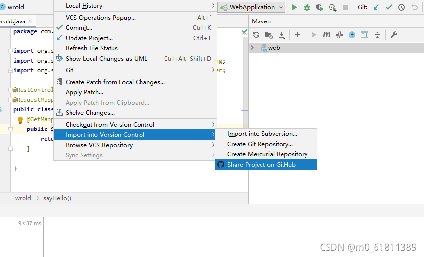Choose Update Project... menu entry
424x257 pixels.
135,38
